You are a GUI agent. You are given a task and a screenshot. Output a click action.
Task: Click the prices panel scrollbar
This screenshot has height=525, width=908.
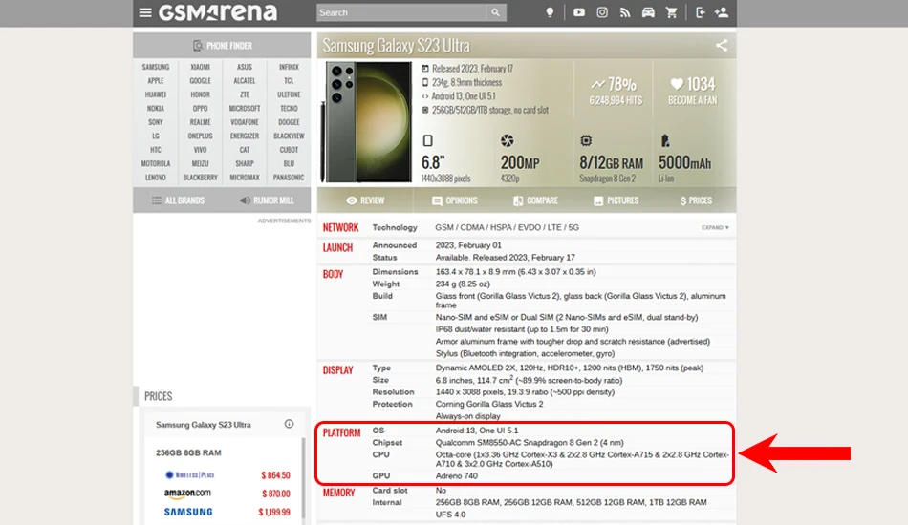[x=303, y=480]
